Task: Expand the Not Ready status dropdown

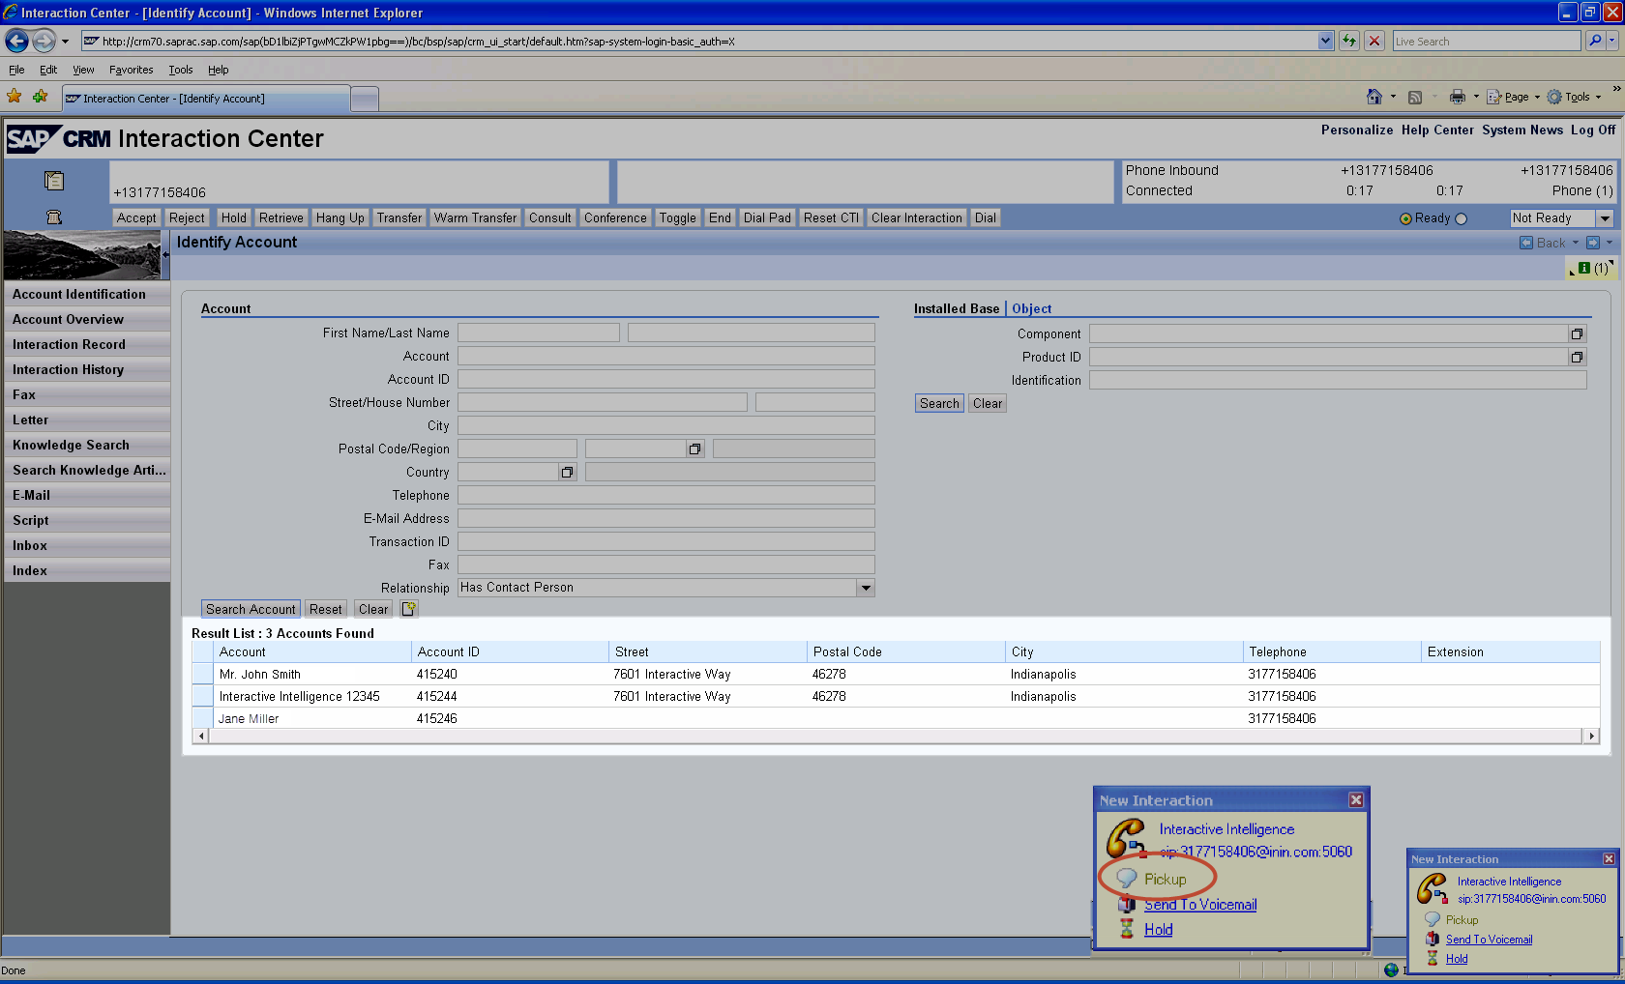Action: pos(1604,218)
